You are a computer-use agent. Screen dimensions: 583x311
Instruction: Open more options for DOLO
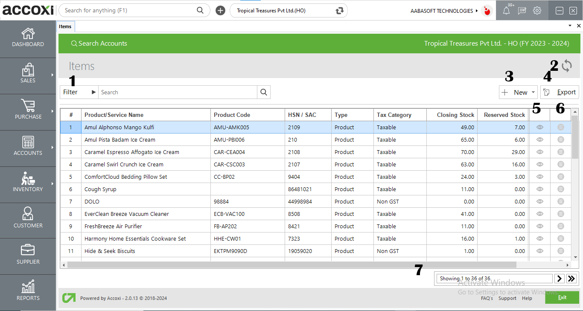click(x=561, y=201)
